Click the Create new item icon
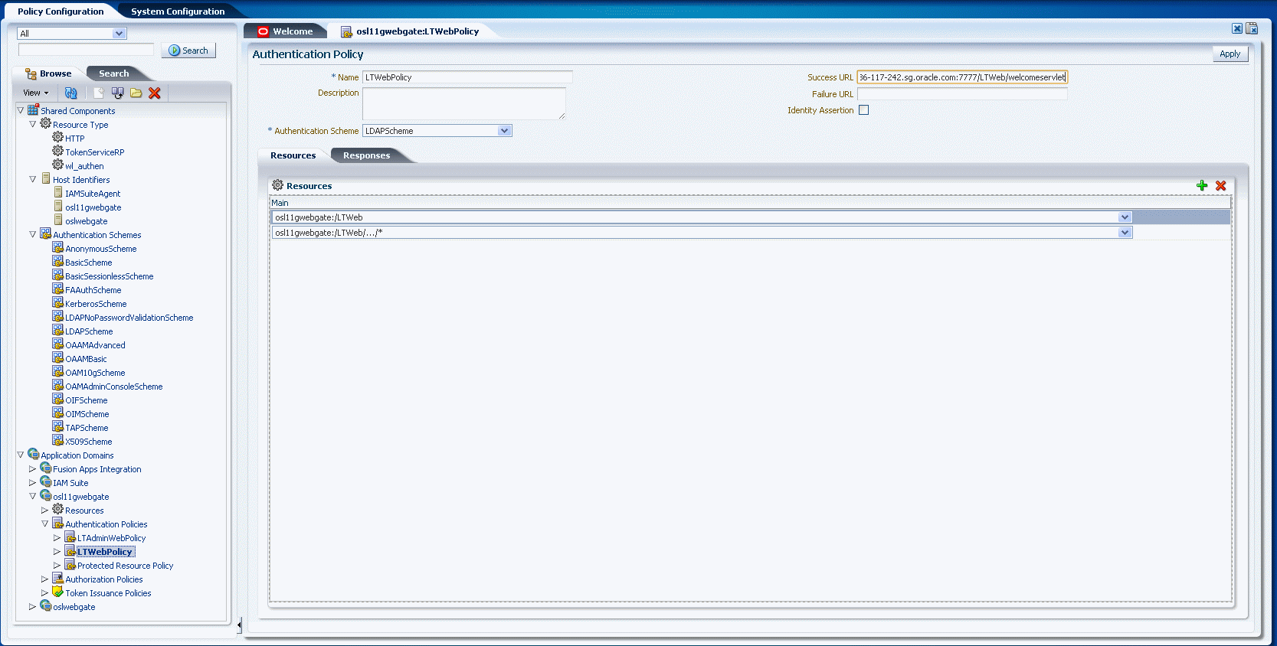1277x646 pixels. tap(98, 93)
